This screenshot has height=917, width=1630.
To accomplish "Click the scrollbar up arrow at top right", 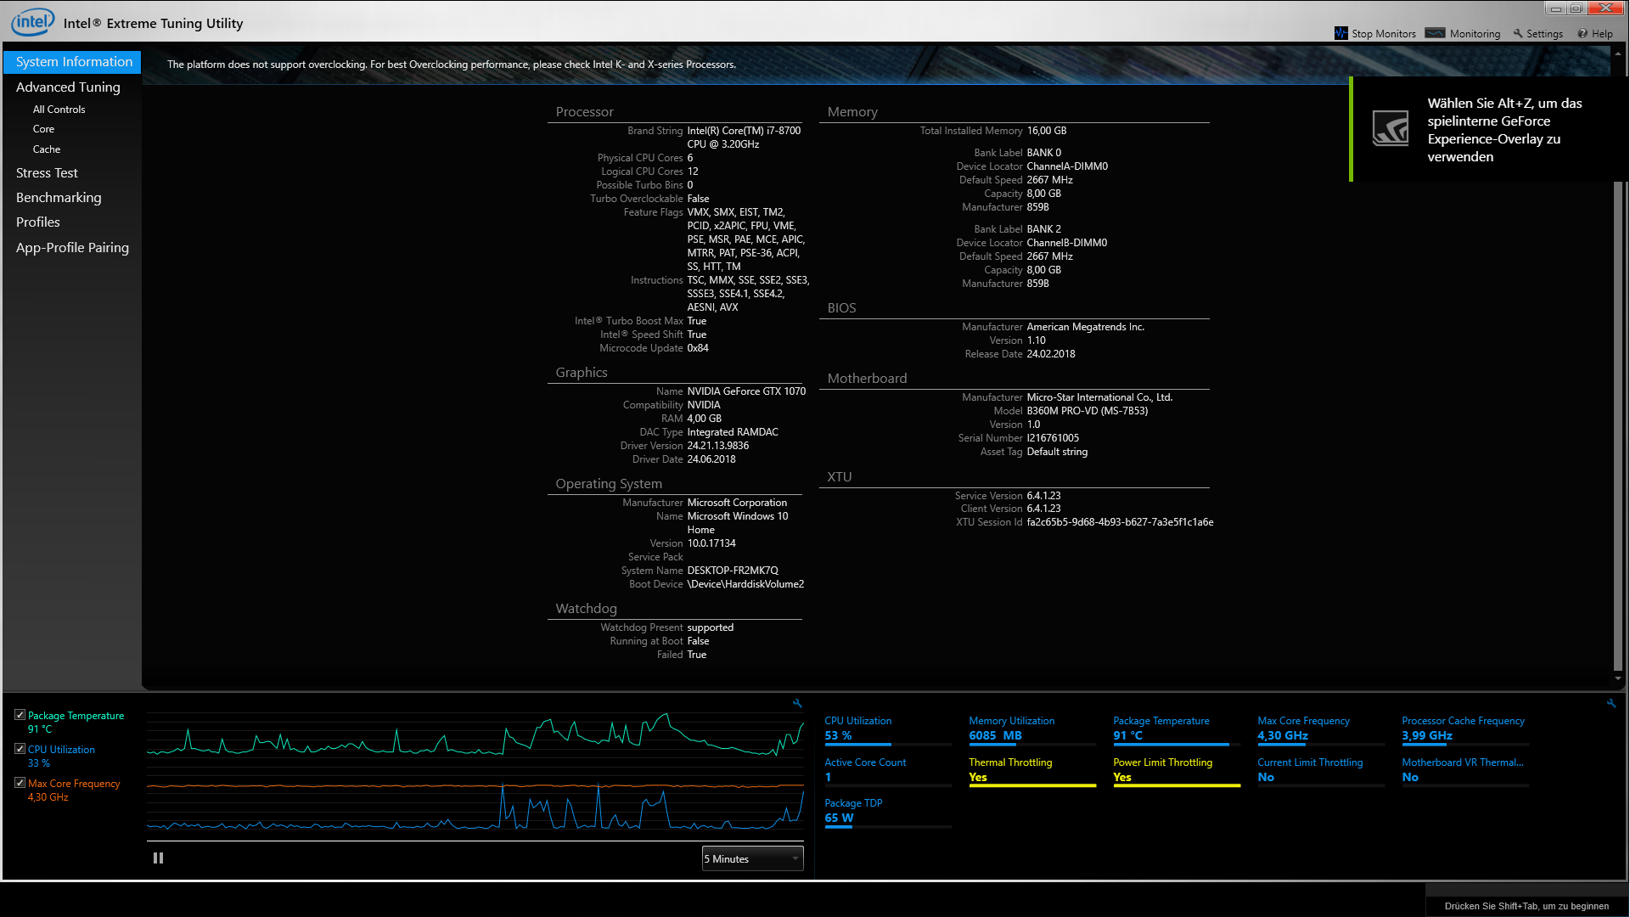I will point(1617,53).
